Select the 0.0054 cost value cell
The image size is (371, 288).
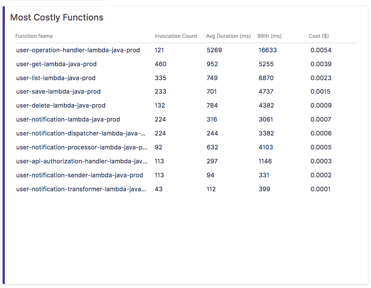tap(321, 50)
